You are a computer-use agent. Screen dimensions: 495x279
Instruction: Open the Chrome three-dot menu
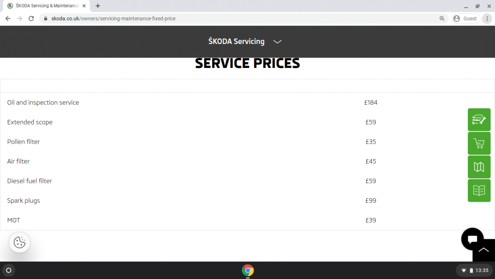tap(487, 19)
